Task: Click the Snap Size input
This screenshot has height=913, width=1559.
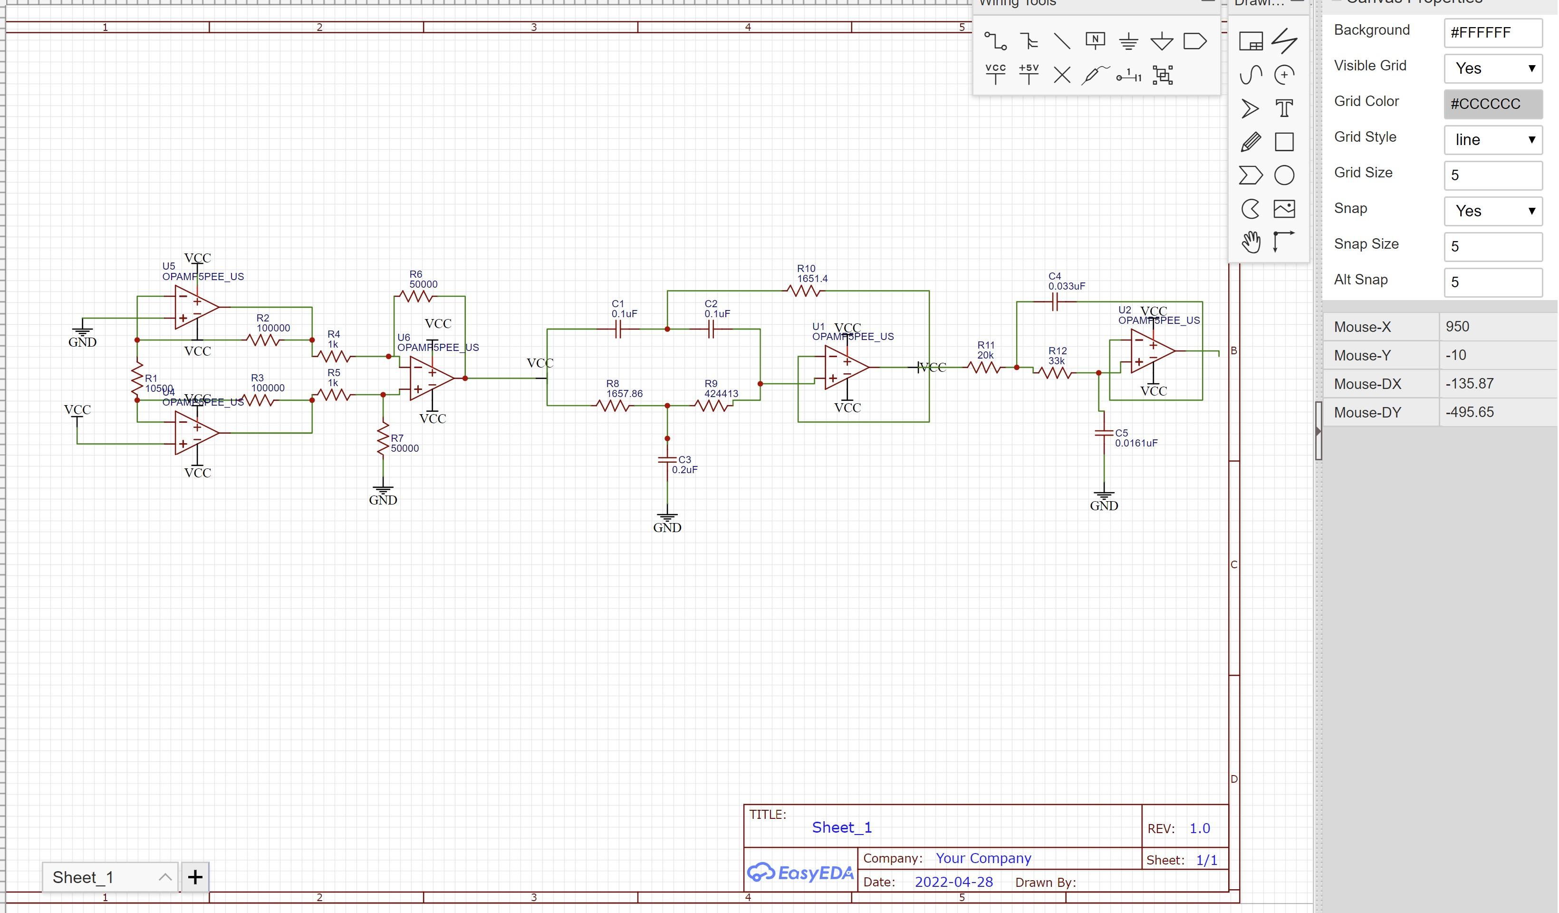Action: tap(1493, 246)
